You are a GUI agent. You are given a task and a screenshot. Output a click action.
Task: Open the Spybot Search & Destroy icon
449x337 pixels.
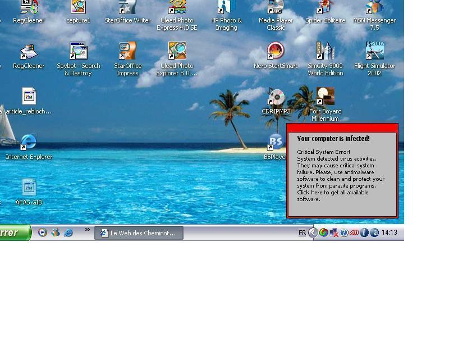pyautogui.click(x=78, y=52)
